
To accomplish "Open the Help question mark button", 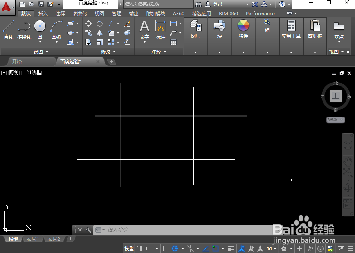I will [282, 4].
